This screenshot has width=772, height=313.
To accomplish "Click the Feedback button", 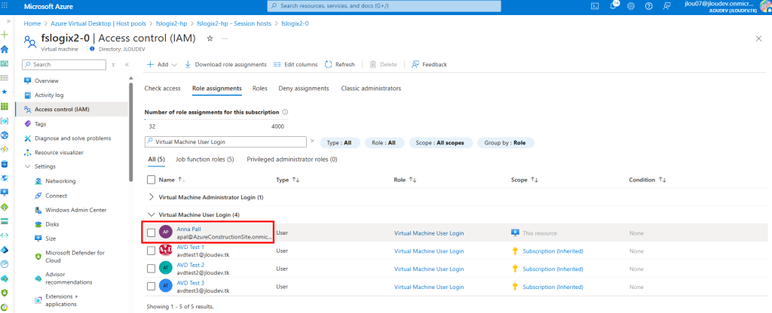I will [429, 65].
